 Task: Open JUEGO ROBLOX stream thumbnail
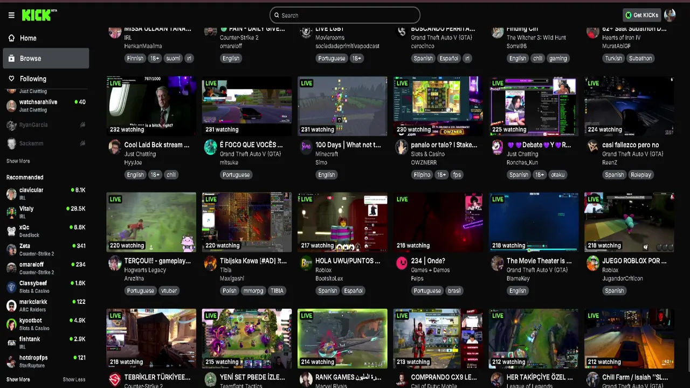click(x=629, y=222)
